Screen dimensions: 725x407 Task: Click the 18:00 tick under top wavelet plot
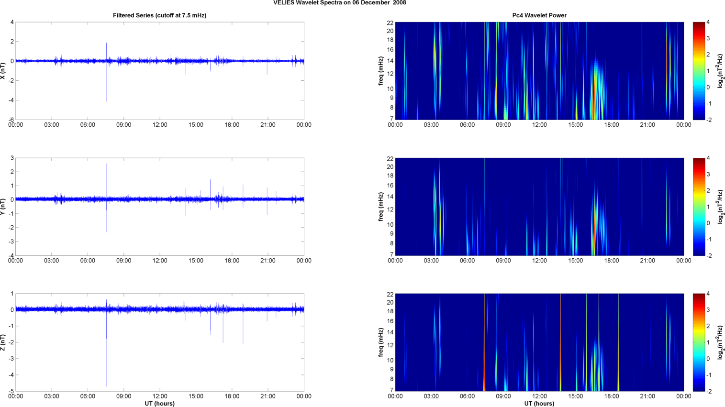click(611, 125)
